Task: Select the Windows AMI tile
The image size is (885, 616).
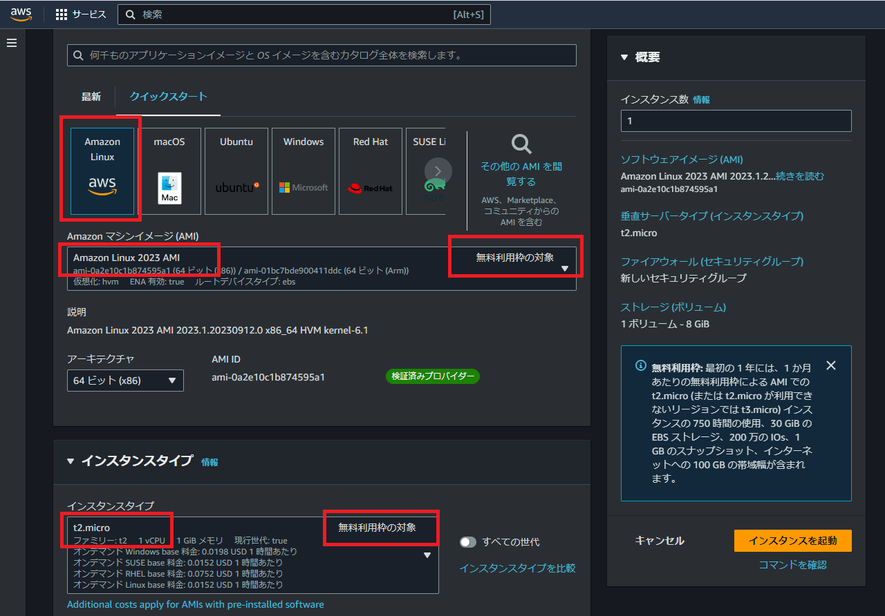Action: pyautogui.click(x=304, y=171)
